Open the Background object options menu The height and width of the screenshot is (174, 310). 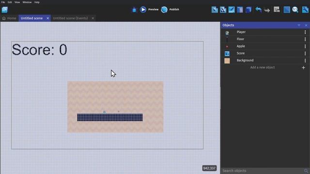coord(305,60)
